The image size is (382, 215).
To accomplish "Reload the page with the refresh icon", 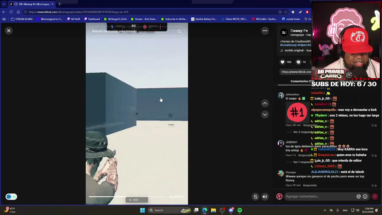I will coord(11,12).
